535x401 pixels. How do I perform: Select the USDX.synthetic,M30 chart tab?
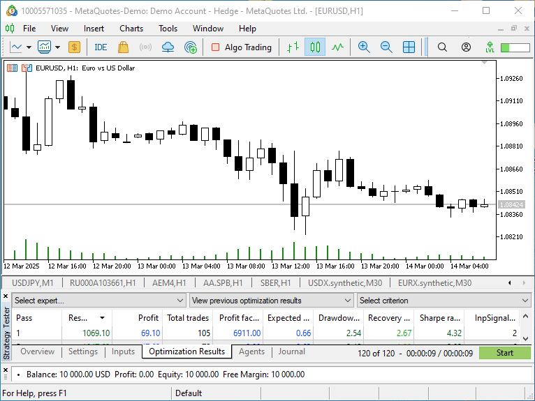pyautogui.click(x=345, y=283)
